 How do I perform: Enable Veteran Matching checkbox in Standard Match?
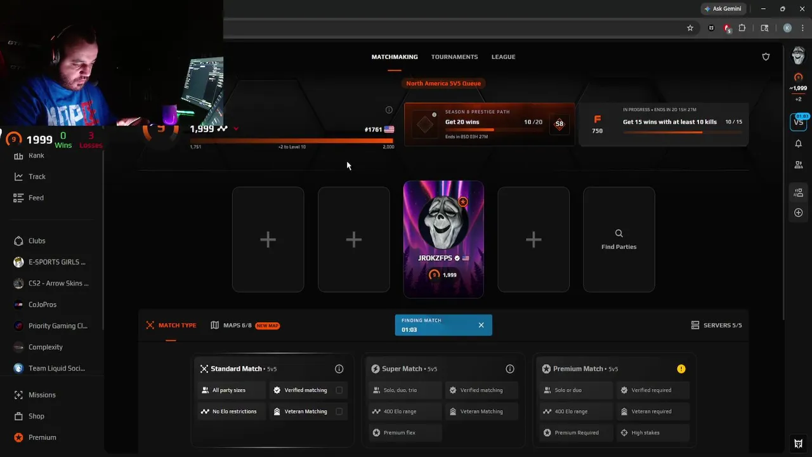point(339,411)
